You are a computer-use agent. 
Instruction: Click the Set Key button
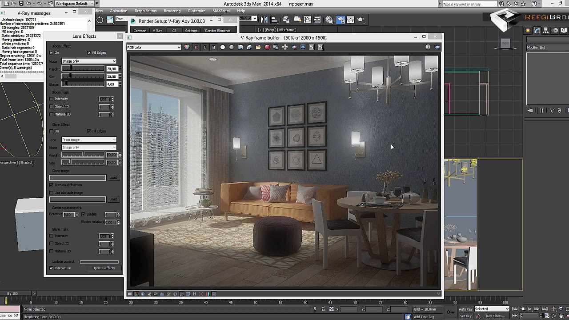click(465, 316)
